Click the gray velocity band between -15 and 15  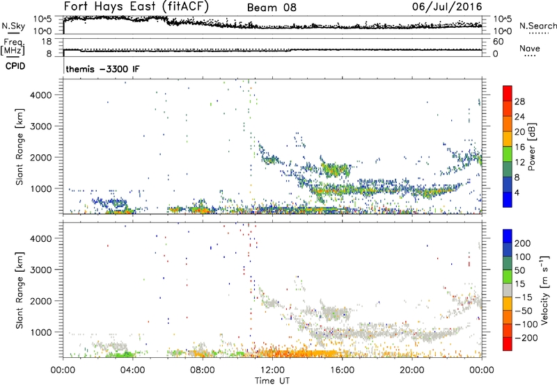[x=508, y=290]
